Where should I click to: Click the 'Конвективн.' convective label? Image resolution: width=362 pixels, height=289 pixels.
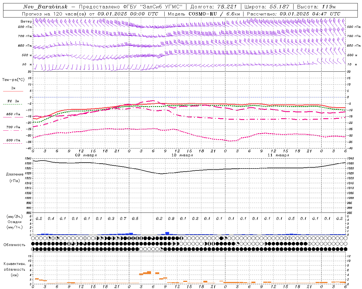click(x=15, y=264)
